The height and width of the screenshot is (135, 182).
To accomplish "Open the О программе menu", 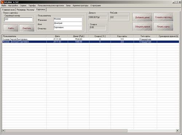I will [95, 5].
